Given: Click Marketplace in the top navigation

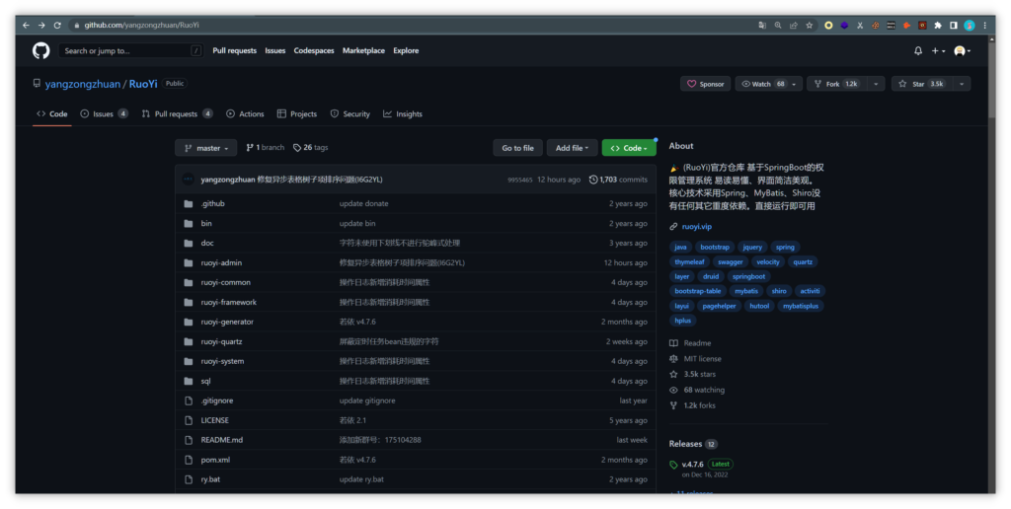Looking at the screenshot, I should (x=363, y=51).
